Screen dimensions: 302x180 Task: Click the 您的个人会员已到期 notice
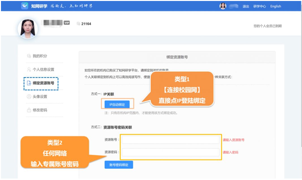(x=267, y=26)
